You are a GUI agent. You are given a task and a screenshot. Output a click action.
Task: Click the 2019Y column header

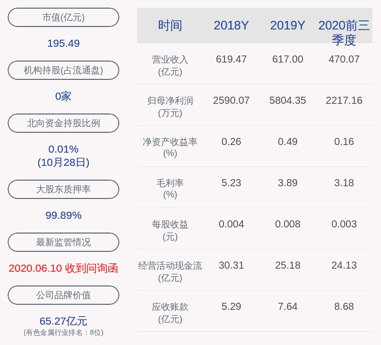[x=288, y=25]
